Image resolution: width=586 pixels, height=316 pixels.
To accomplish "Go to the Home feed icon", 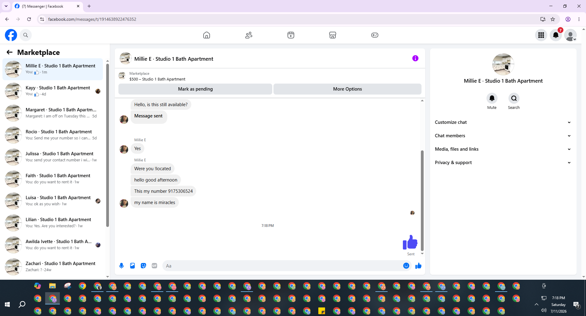I will 207,35.
